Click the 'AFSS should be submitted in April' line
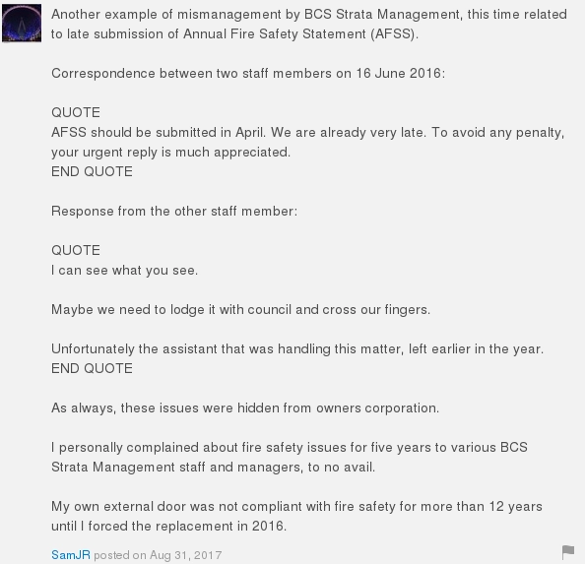The height and width of the screenshot is (564, 585). (308, 132)
